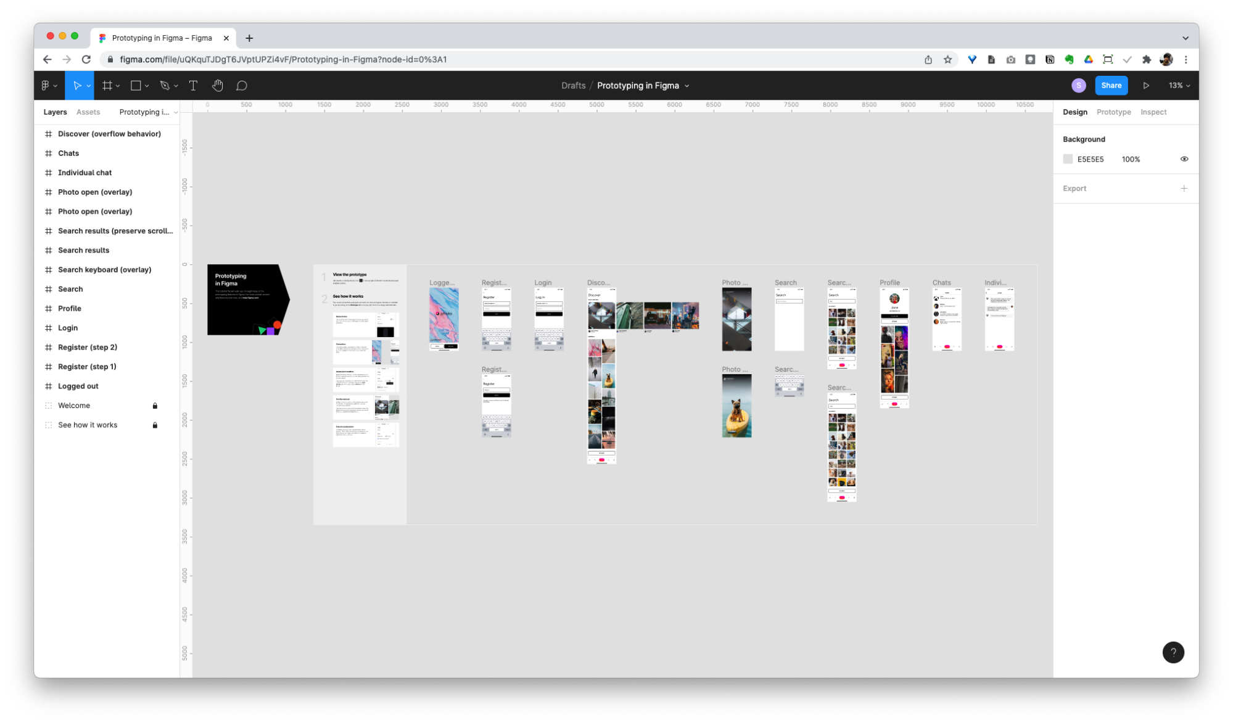
Task: Switch to the Prototype tab
Action: click(x=1114, y=112)
